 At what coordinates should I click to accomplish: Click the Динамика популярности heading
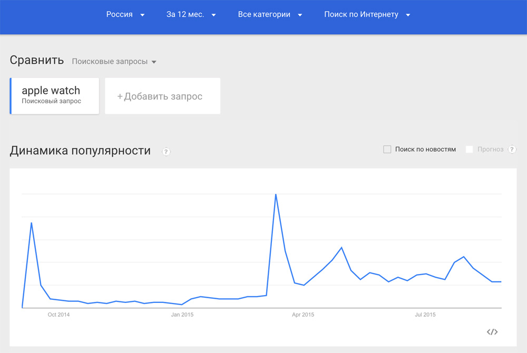pyautogui.click(x=80, y=151)
